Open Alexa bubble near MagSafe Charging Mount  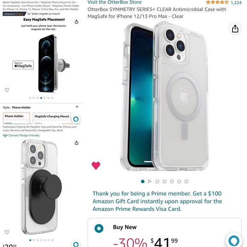[76, 119]
